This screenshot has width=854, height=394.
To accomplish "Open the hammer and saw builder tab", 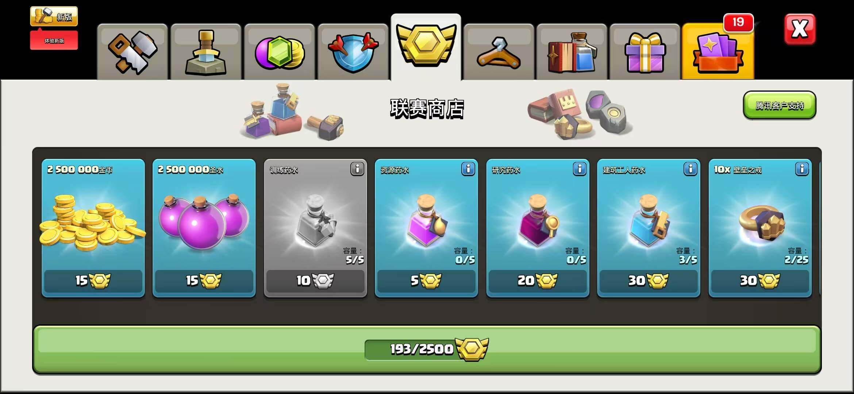I will 132,52.
